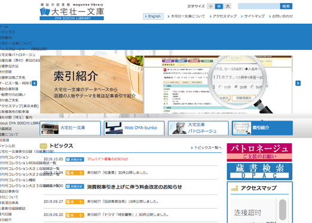Click the 2019.09.20 date text
312x223 pixels.
(x=53, y=215)
